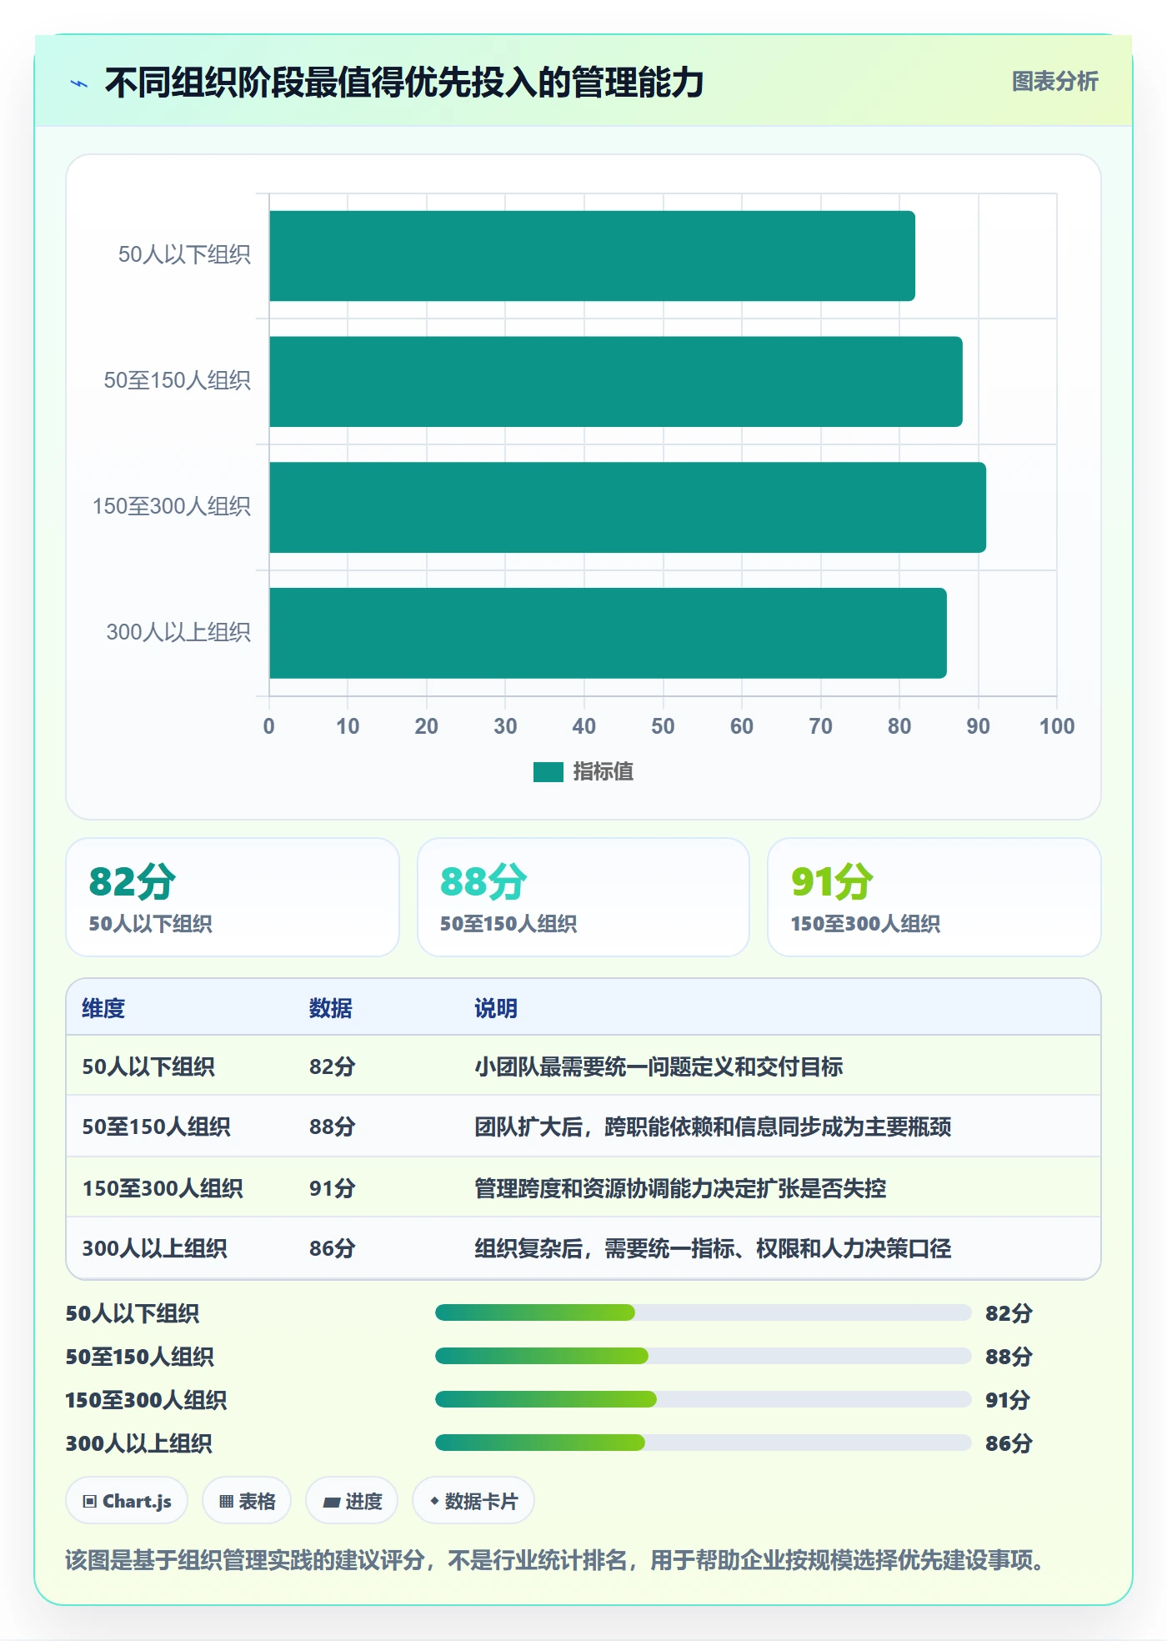1167x1641 pixels.
Task: Click the 300人以上组织 progress bar
Action: pyautogui.click(x=703, y=1443)
